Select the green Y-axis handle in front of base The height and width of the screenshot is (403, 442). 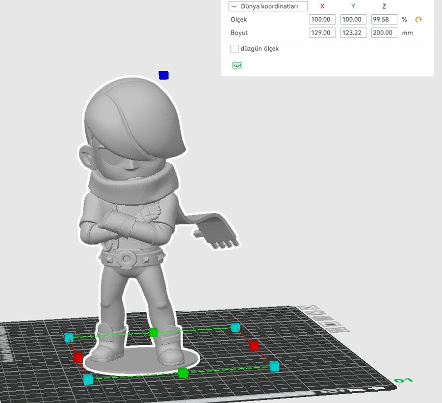[183, 373]
